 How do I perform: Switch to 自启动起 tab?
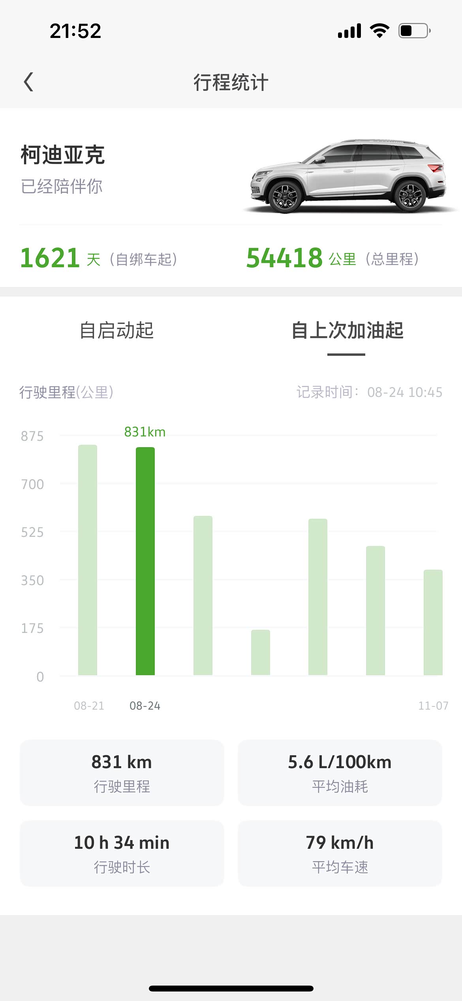116,331
